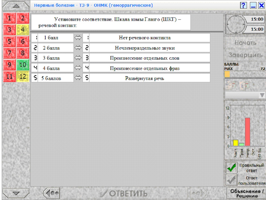Screen dimensions: 266x200
Task: Go to question 2
Action: click(23, 18)
